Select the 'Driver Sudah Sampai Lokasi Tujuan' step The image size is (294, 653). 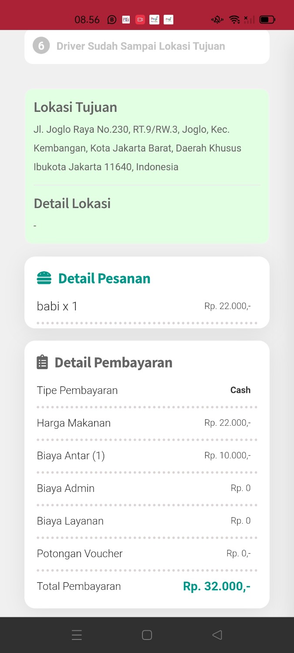point(141,46)
